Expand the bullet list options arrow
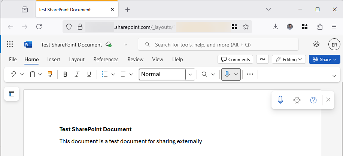Screen dimensions: 343x156 [113, 74]
